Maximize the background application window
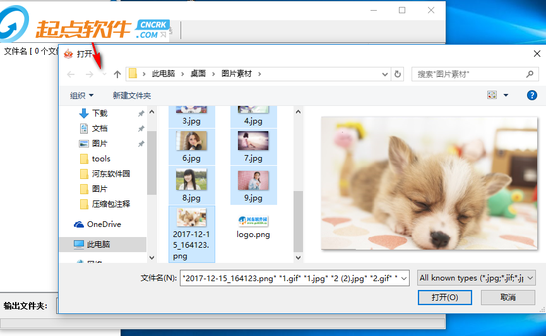The height and width of the screenshot is (336, 546). 402,11
